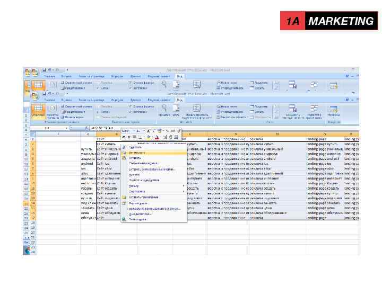Click Shrink Font in mini toolbar
The height and width of the screenshot is (286, 382).
(x=153, y=131)
